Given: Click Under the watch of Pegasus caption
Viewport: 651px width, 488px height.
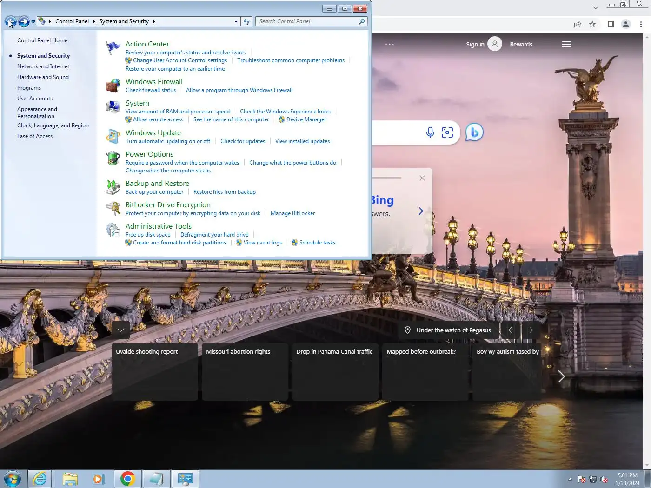Looking at the screenshot, I should coord(453,330).
